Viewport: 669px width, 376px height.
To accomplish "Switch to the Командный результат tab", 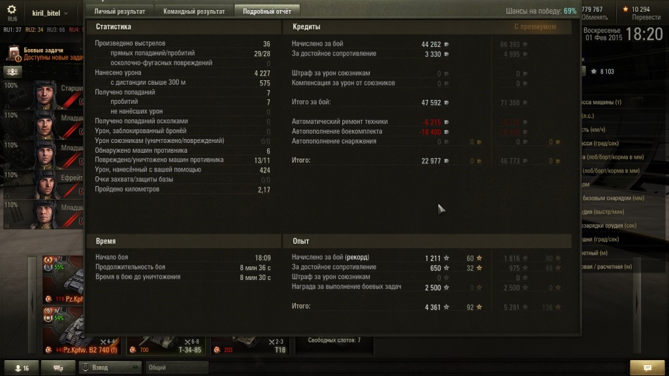I will coord(193,11).
